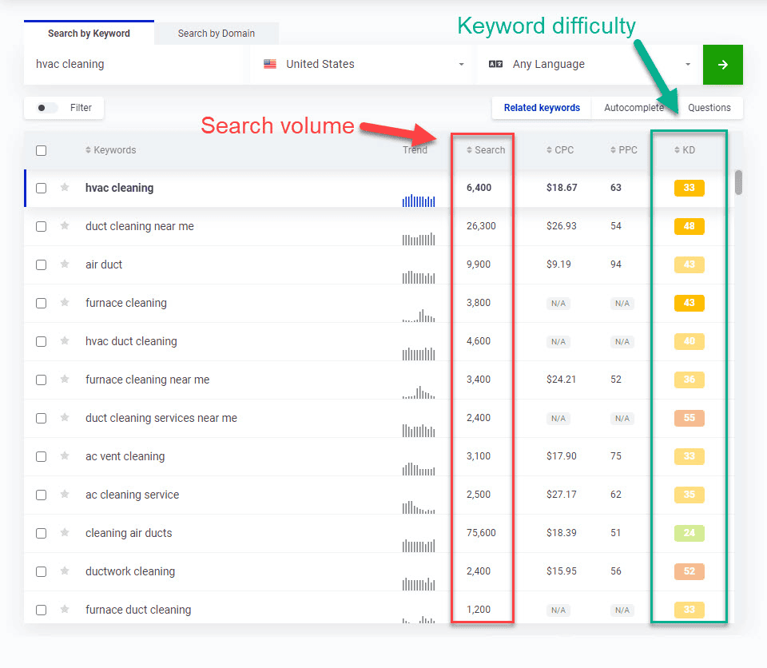
Task: Sort by the Search volume column header
Action: click(x=486, y=150)
